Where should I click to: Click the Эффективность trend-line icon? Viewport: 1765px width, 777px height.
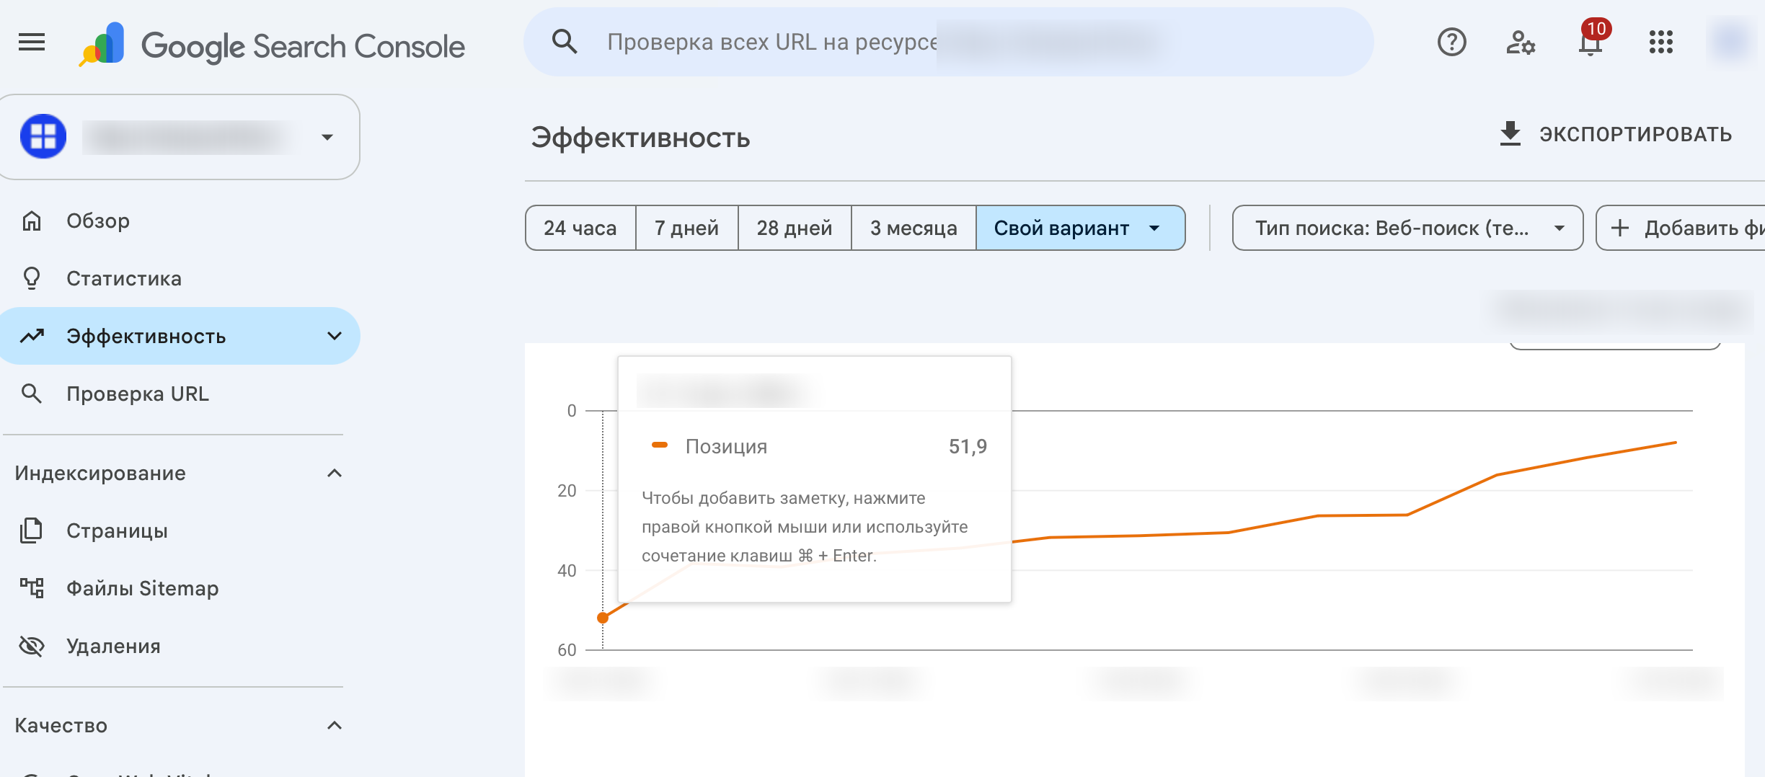click(32, 336)
